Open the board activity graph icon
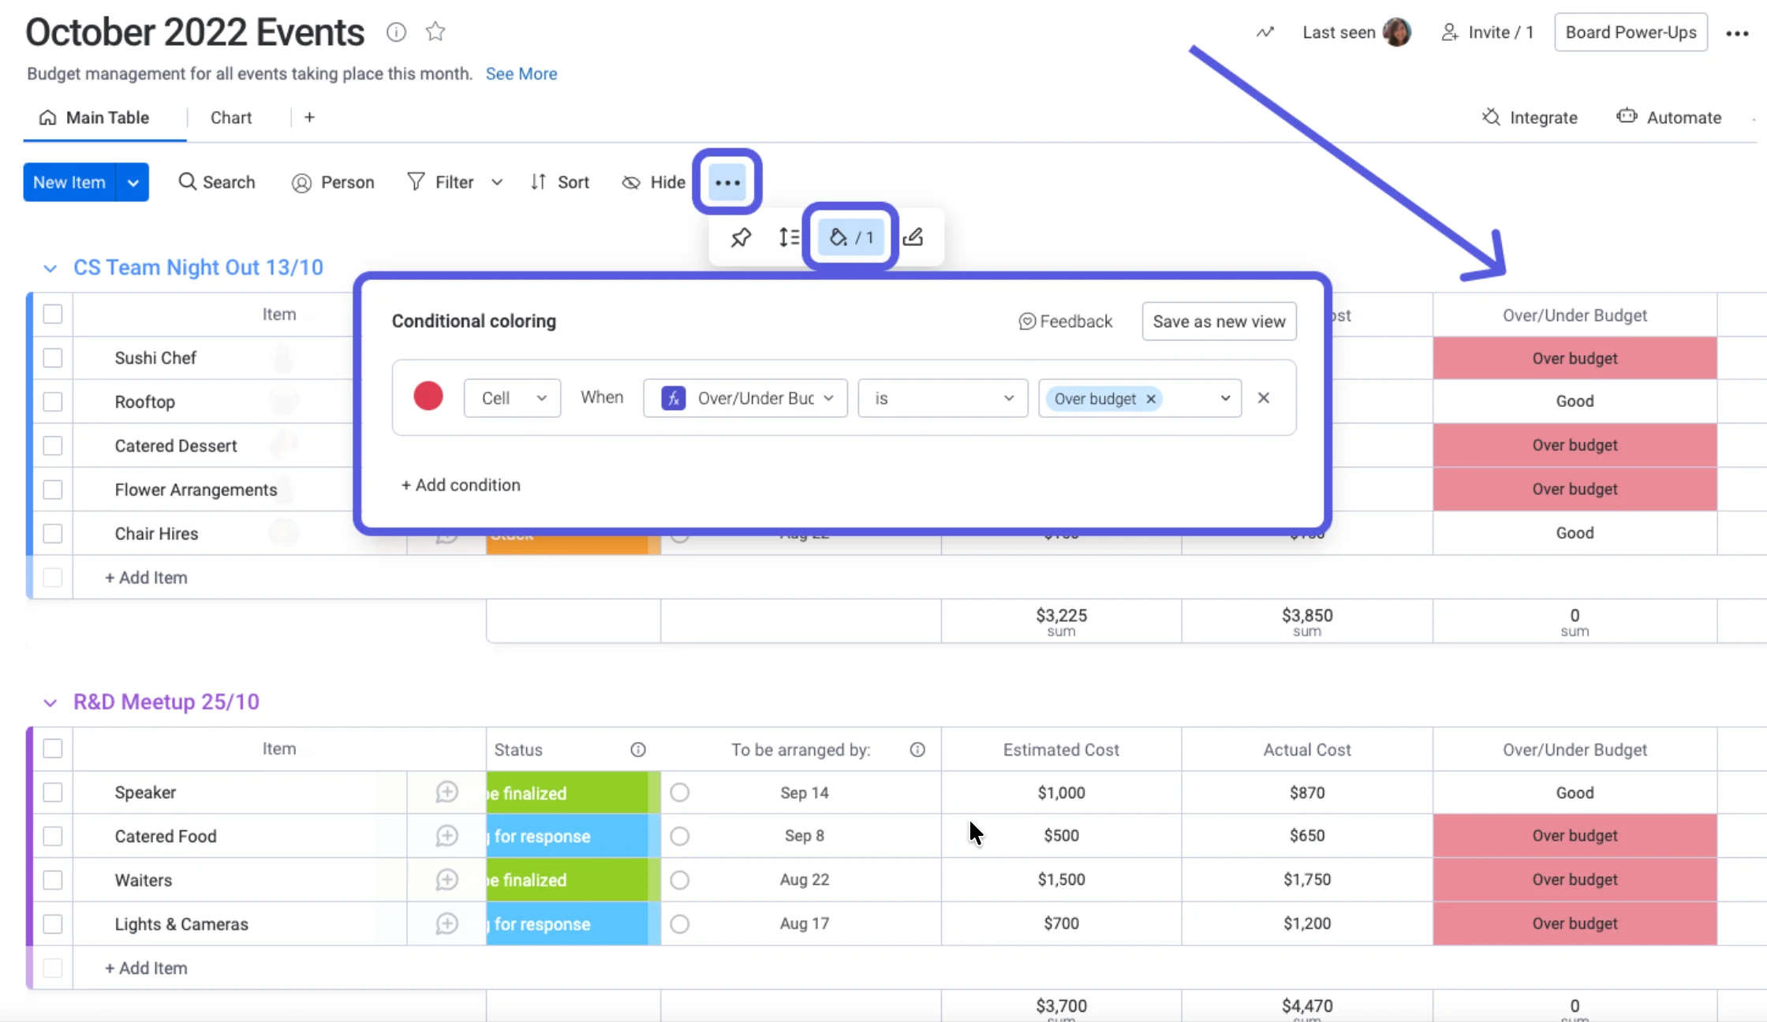Image resolution: width=1767 pixels, height=1022 pixels. click(x=1264, y=32)
